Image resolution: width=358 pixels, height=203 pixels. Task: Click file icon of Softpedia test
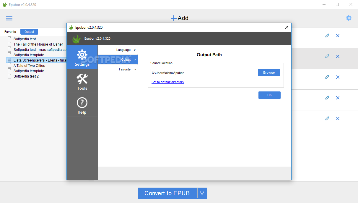coord(10,39)
